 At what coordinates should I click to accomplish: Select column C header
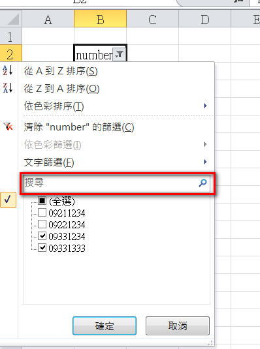[x=152, y=19]
